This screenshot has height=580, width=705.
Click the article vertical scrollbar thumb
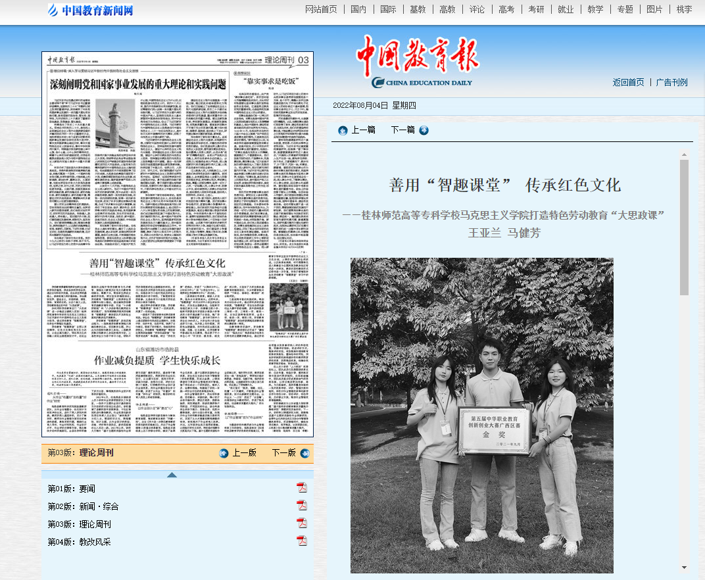point(685,228)
